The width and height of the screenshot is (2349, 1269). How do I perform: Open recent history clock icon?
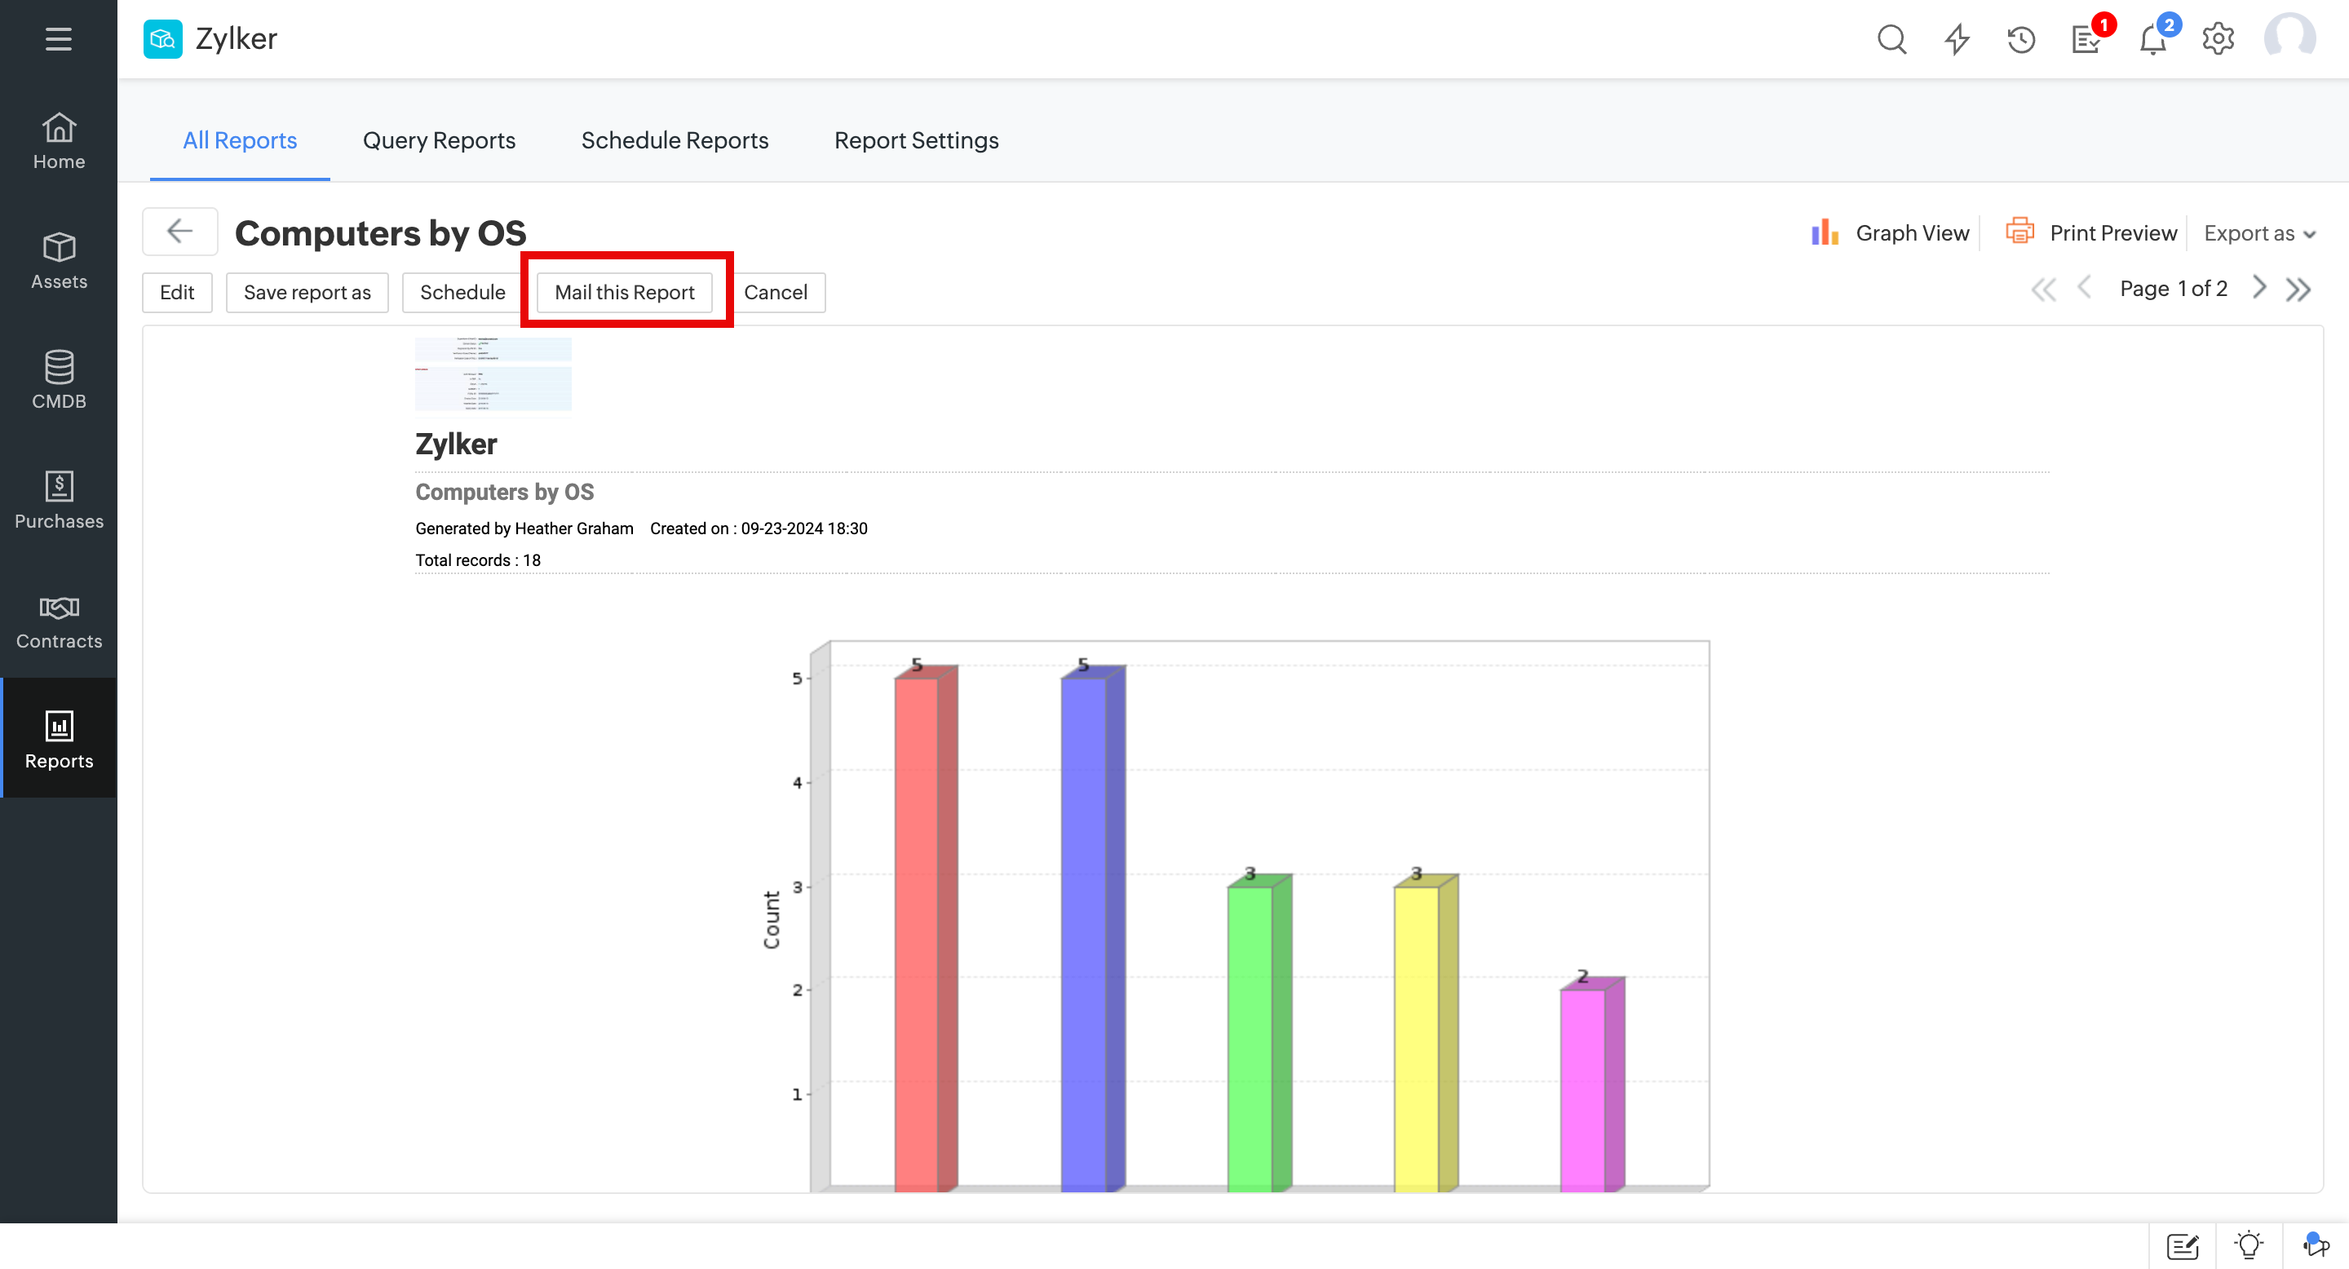[x=2021, y=39]
